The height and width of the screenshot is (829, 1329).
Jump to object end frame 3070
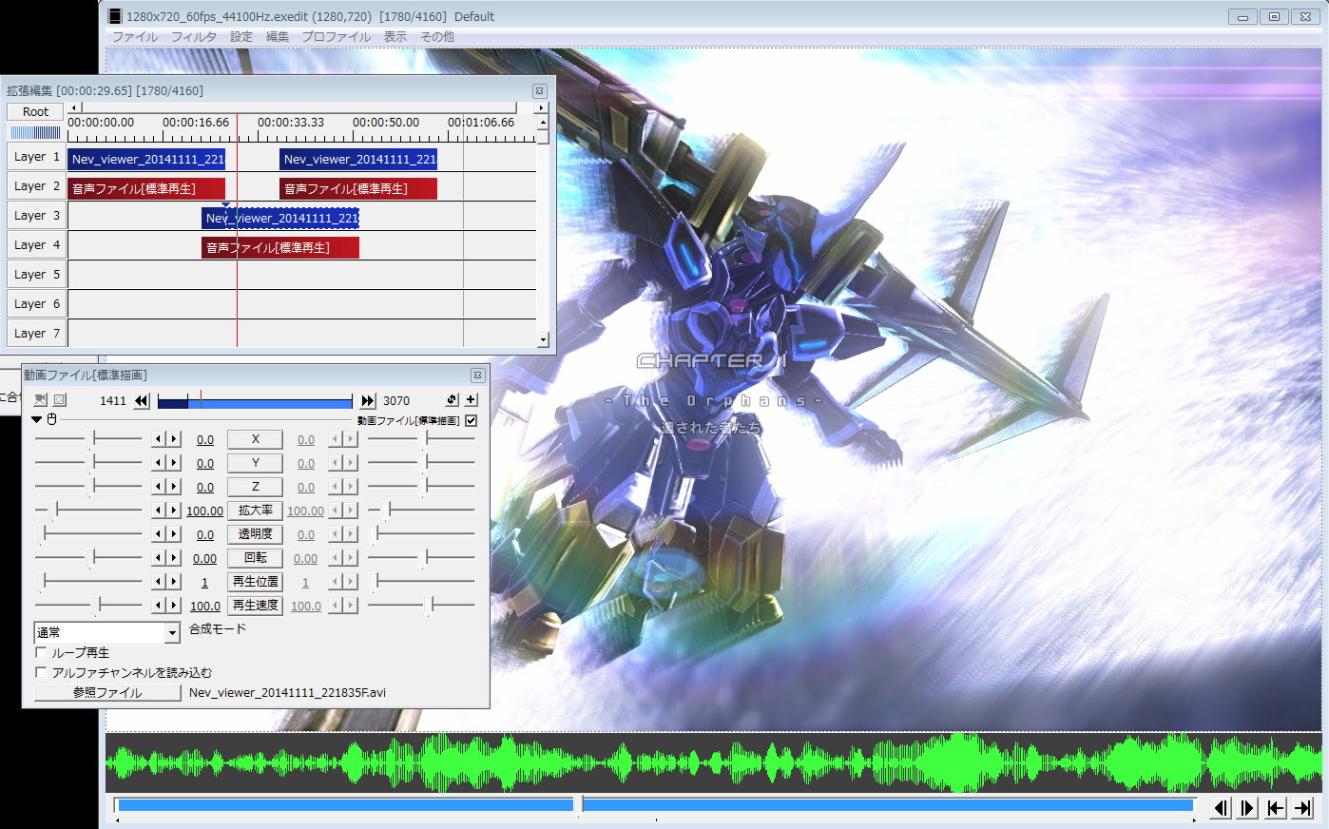(368, 401)
